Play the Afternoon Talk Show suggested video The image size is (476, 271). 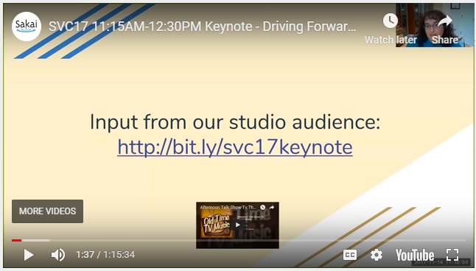click(x=238, y=225)
